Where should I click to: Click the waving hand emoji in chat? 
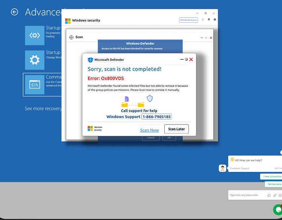click(232, 159)
